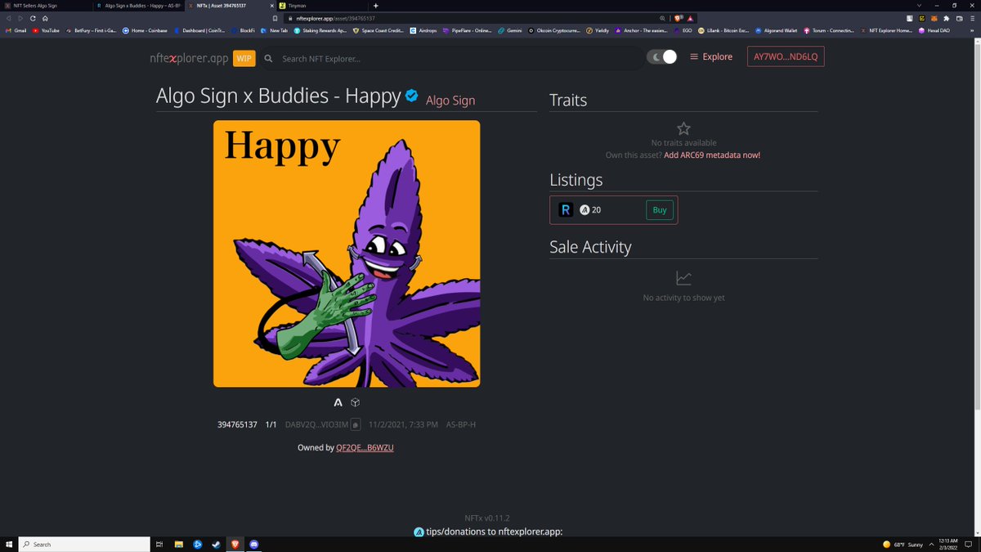This screenshot has height=552, width=981.
Task: Open the Algorand Wallet bookmark
Action: tap(776, 30)
